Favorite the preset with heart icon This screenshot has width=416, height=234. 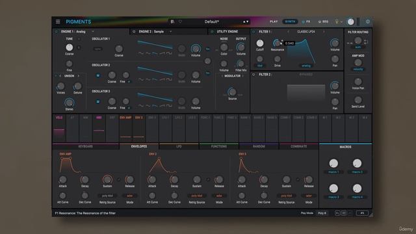pyautogui.click(x=180, y=21)
